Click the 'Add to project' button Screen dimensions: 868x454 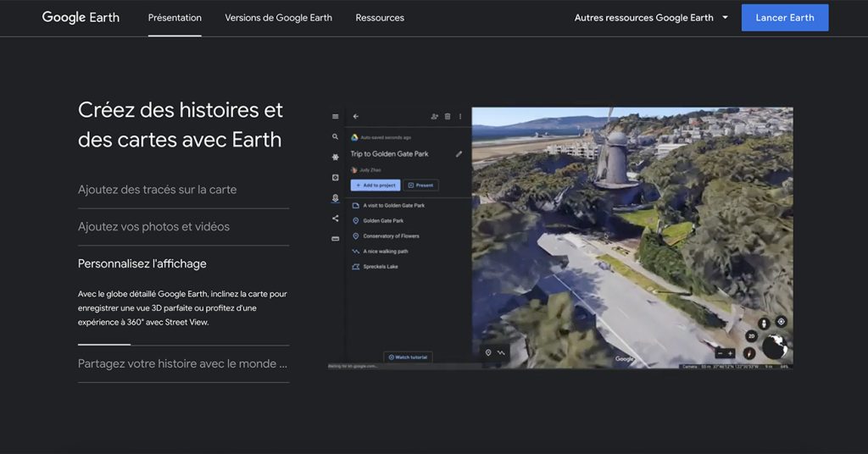375,185
